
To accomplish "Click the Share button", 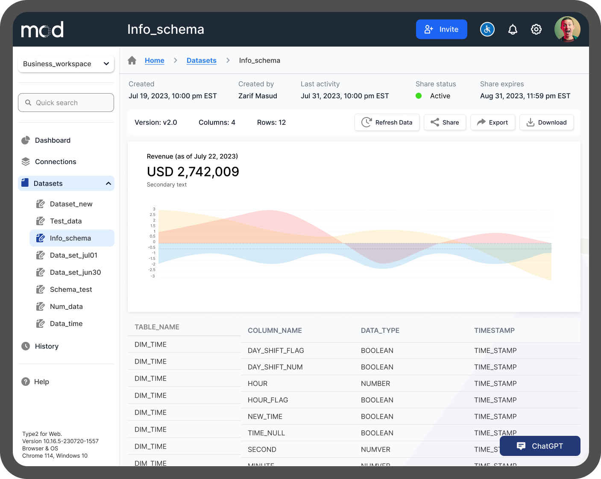I will click(445, 122).
